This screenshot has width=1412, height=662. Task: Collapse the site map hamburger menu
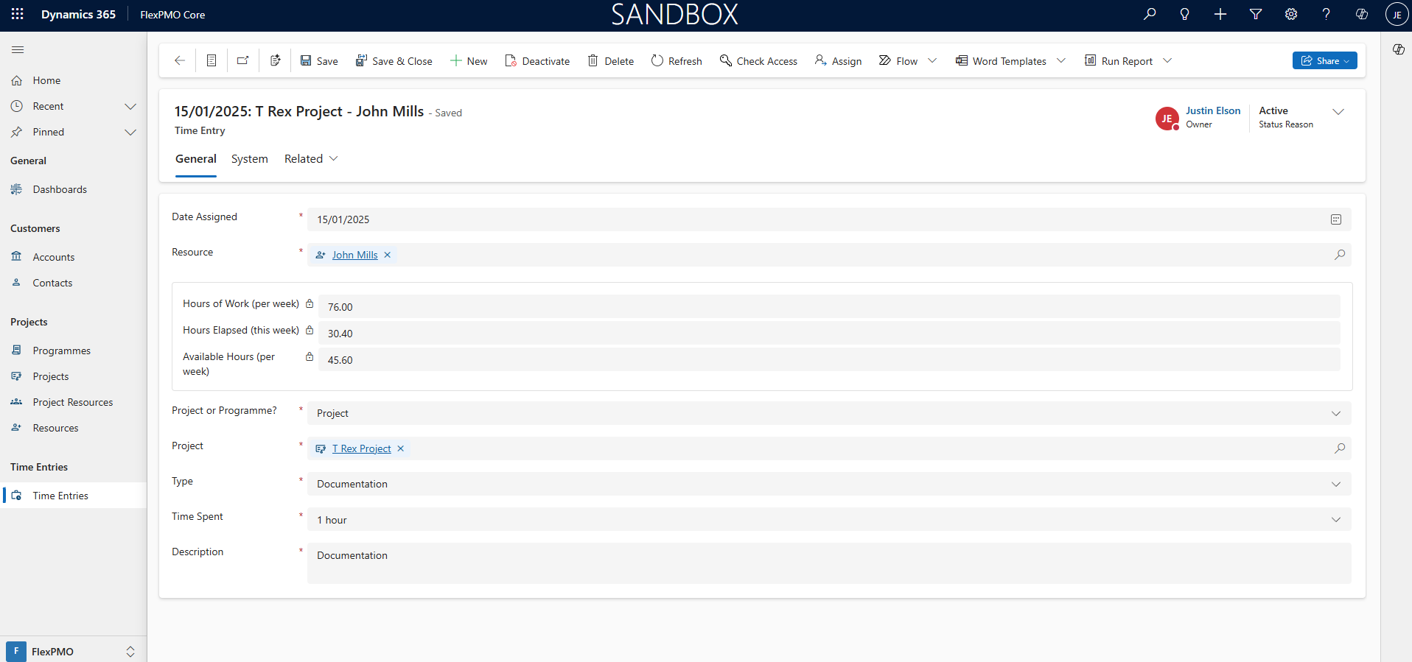18,49
